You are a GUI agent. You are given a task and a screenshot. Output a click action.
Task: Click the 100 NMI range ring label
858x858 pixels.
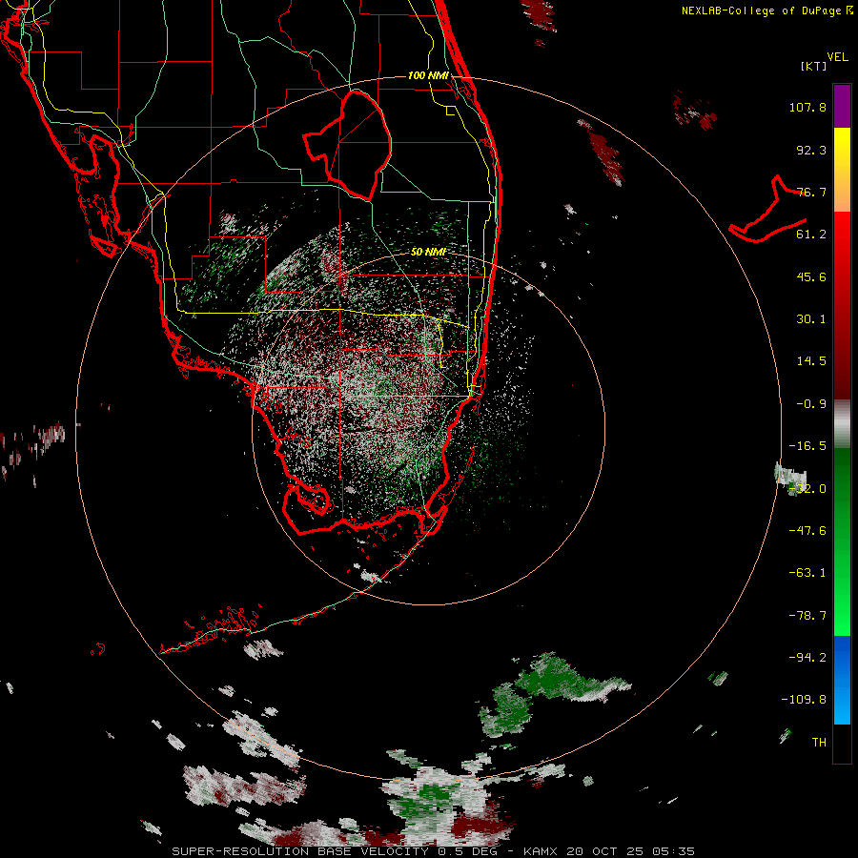428,75
